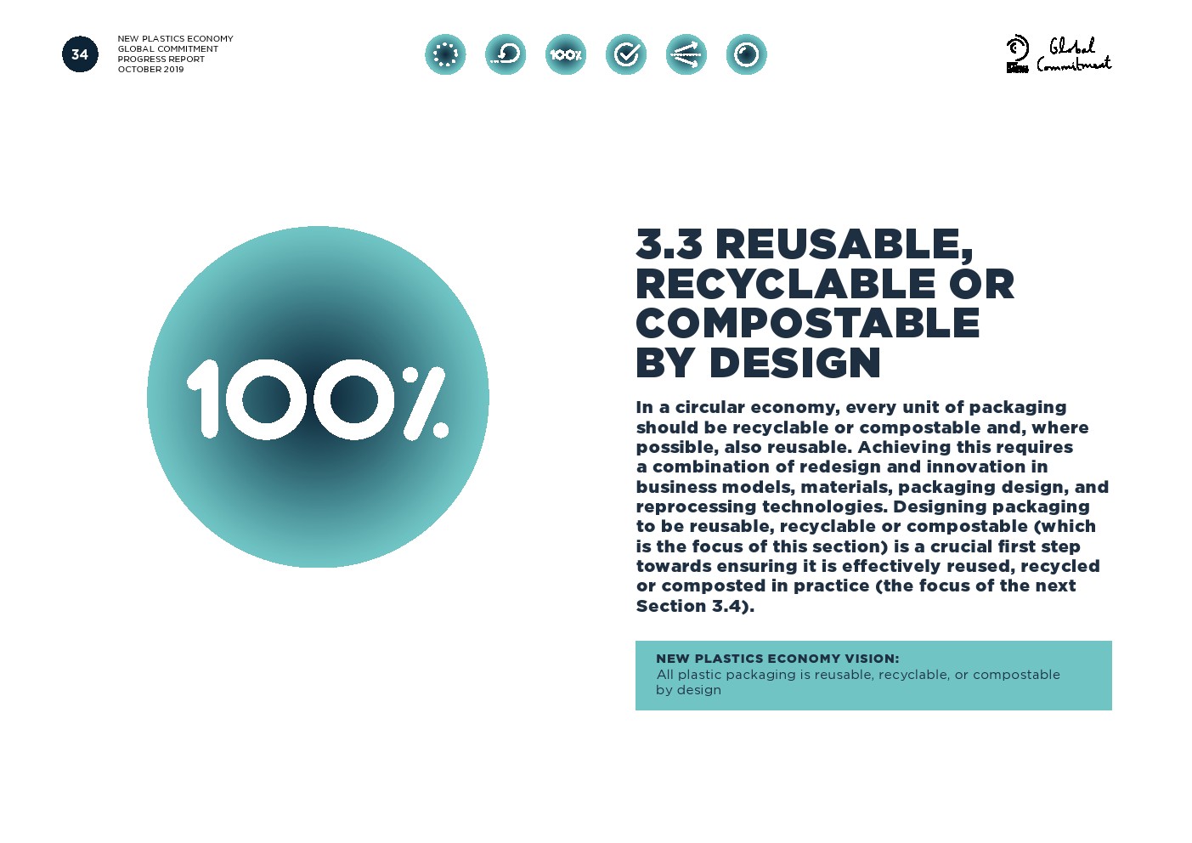Image resolution: width=1192 pixels, height=843 pixels.
Task: Click the "BY DESIGN" heading line
Action: [x=758, y=364]
